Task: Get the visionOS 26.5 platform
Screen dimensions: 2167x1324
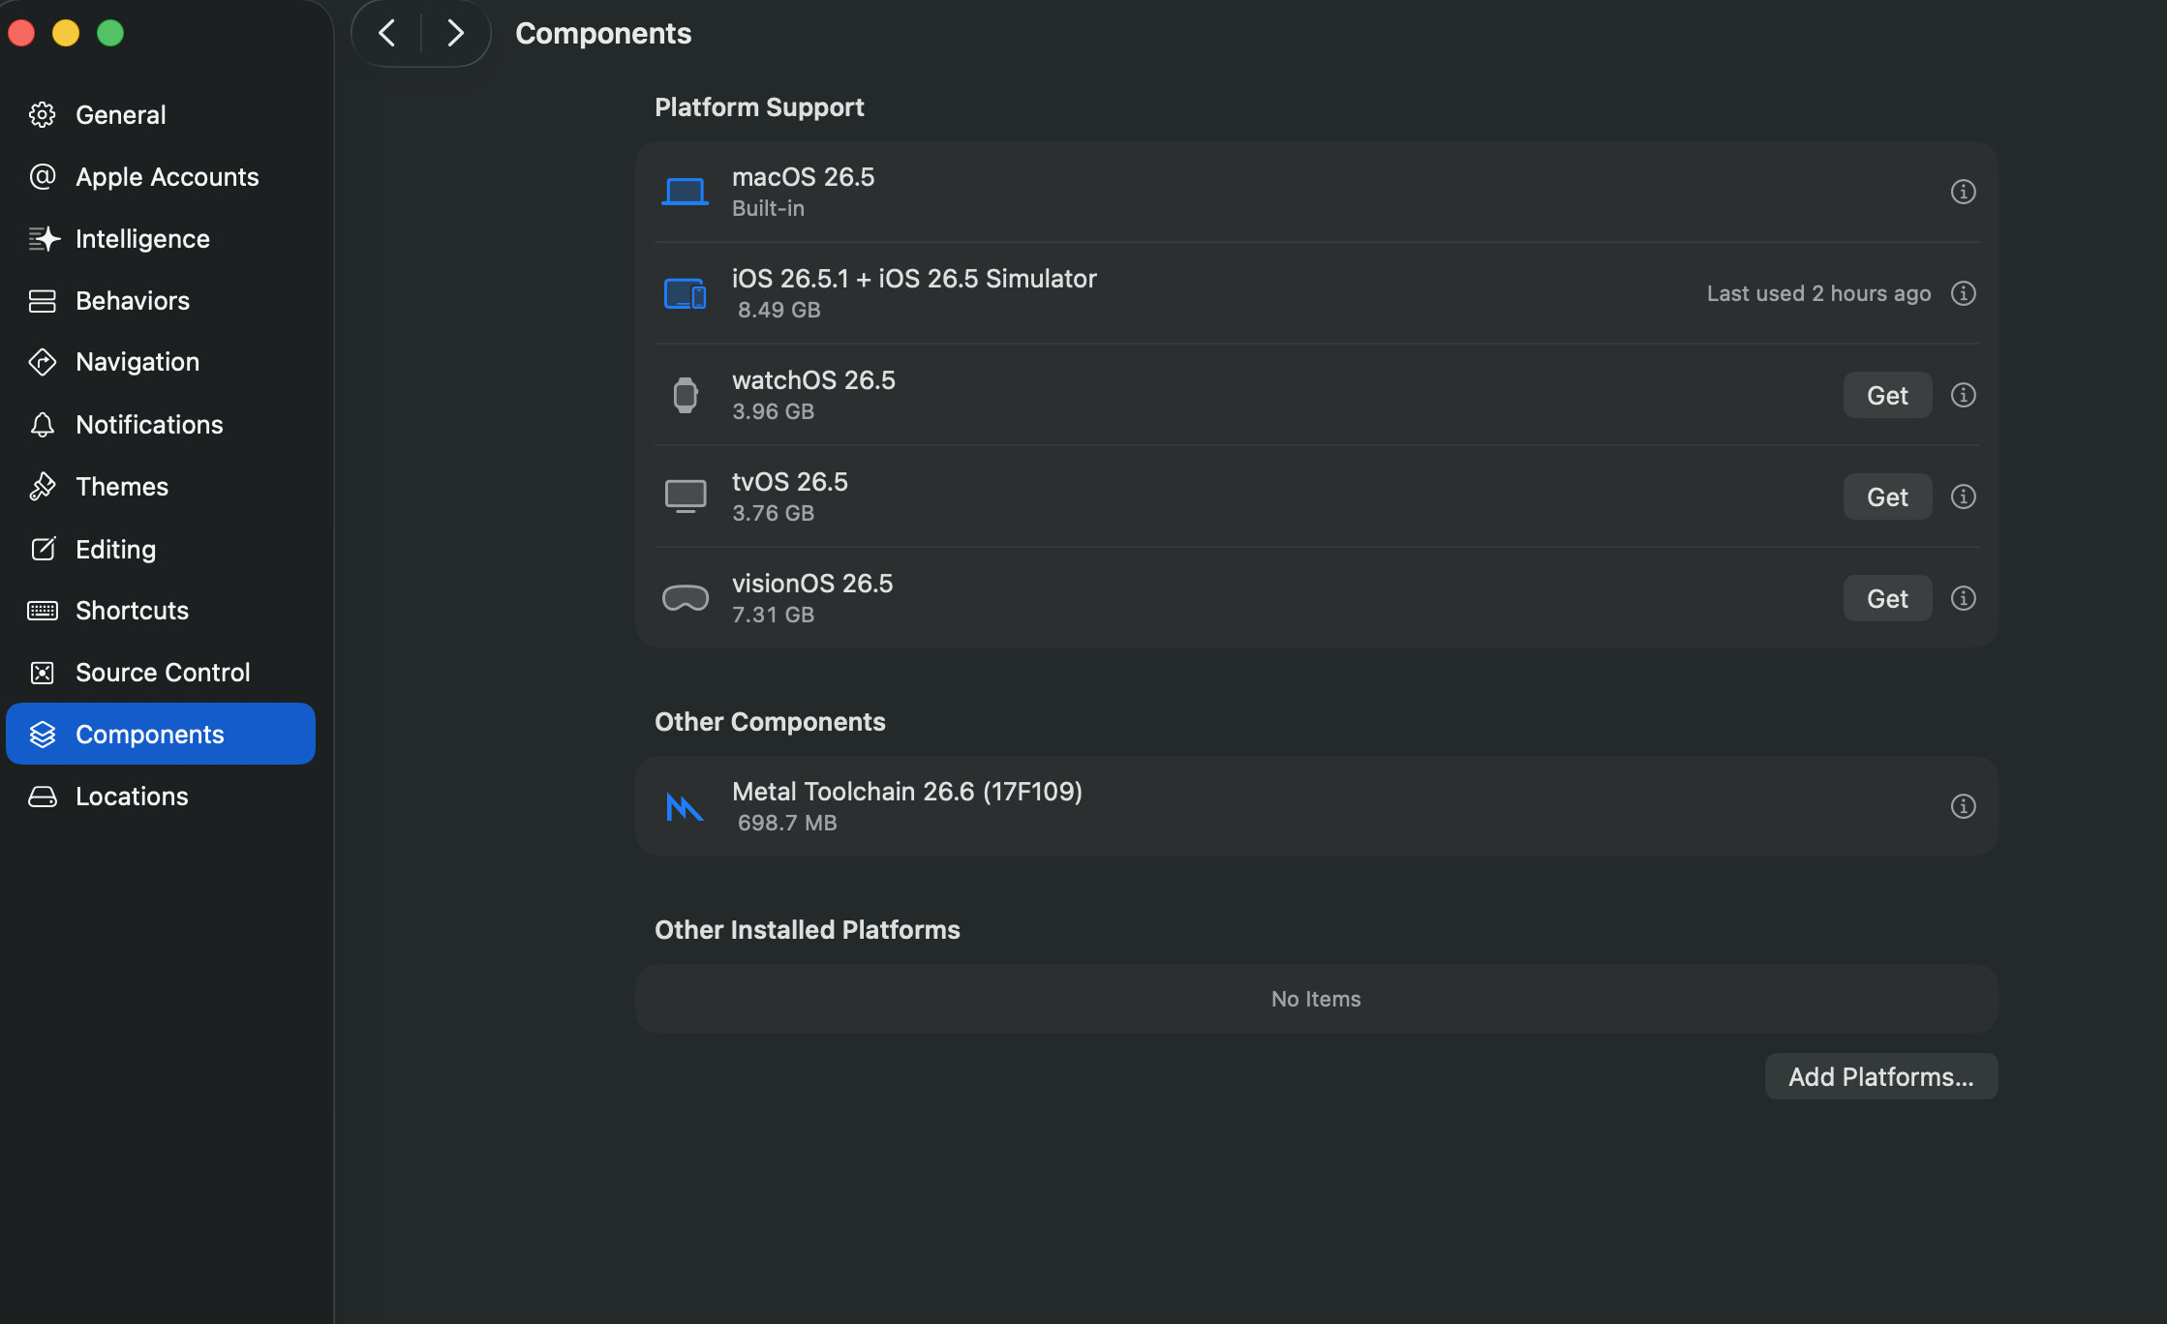Action: pos(1887,598)
